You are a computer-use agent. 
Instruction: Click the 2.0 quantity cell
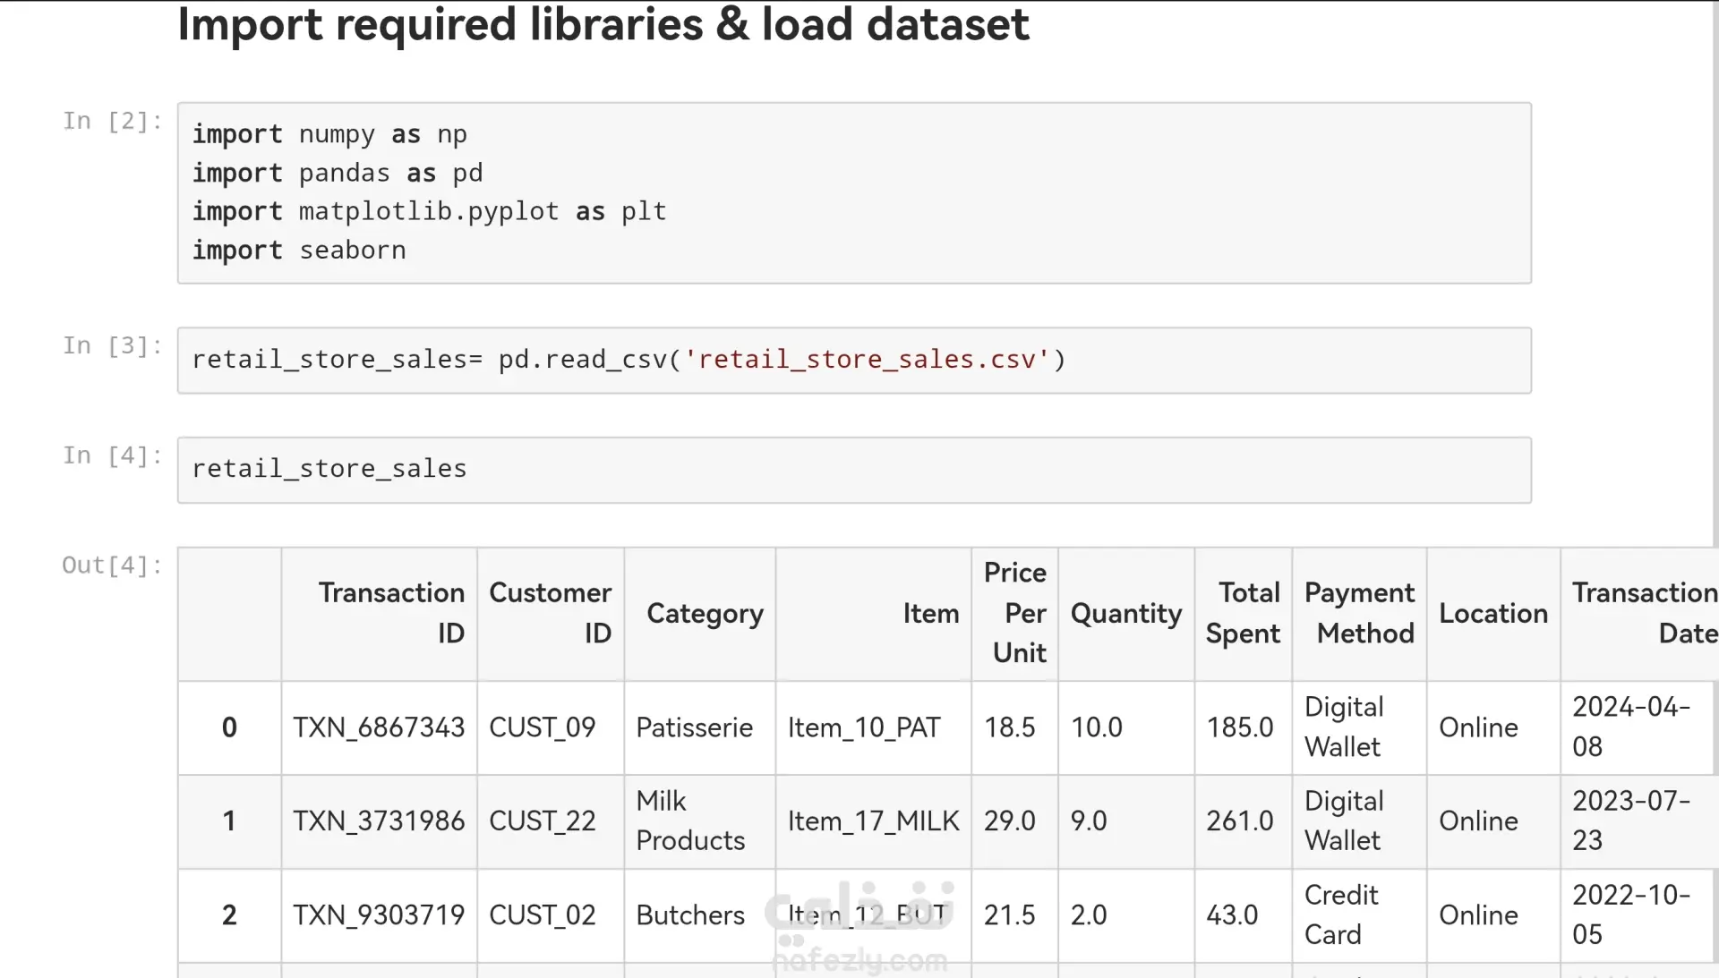1126,915
